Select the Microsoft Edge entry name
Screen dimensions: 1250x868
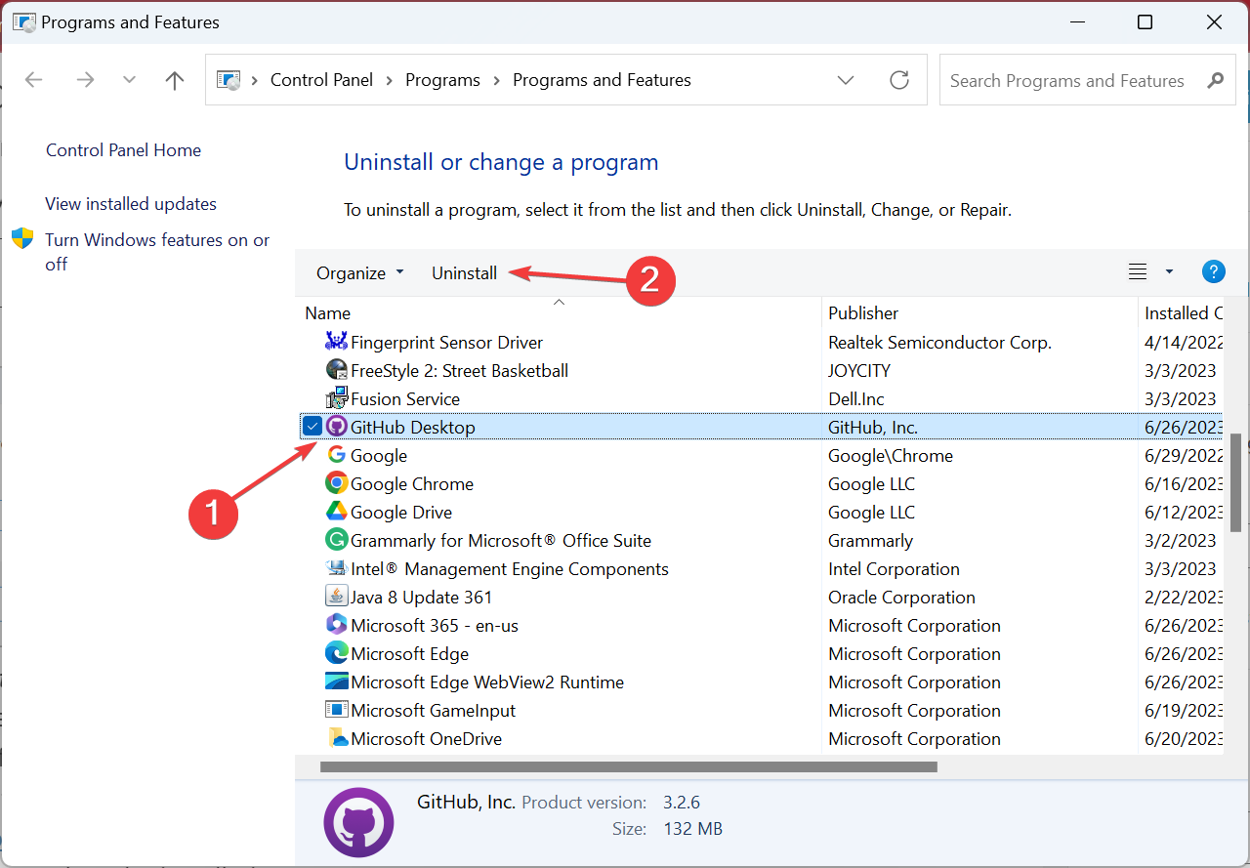(x=409, y=653)
